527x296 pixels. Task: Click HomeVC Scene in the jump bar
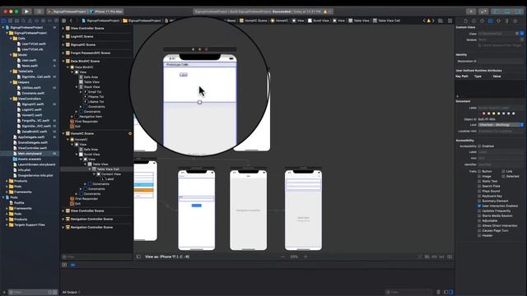[x=253, y=21]
